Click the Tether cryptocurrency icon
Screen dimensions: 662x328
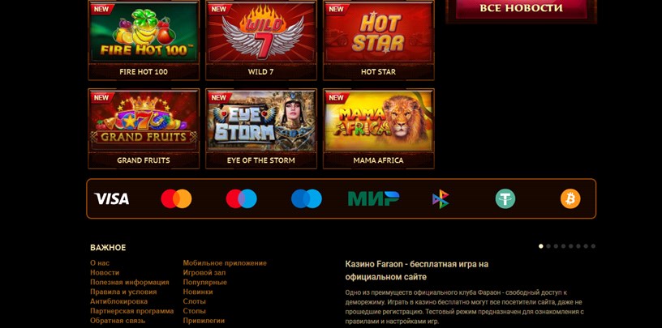pos(505,198)
